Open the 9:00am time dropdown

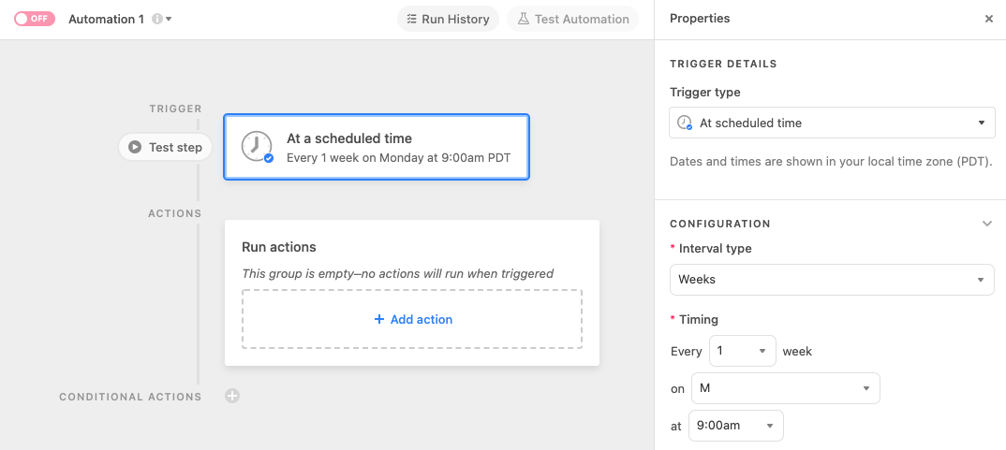coord(736,426)
